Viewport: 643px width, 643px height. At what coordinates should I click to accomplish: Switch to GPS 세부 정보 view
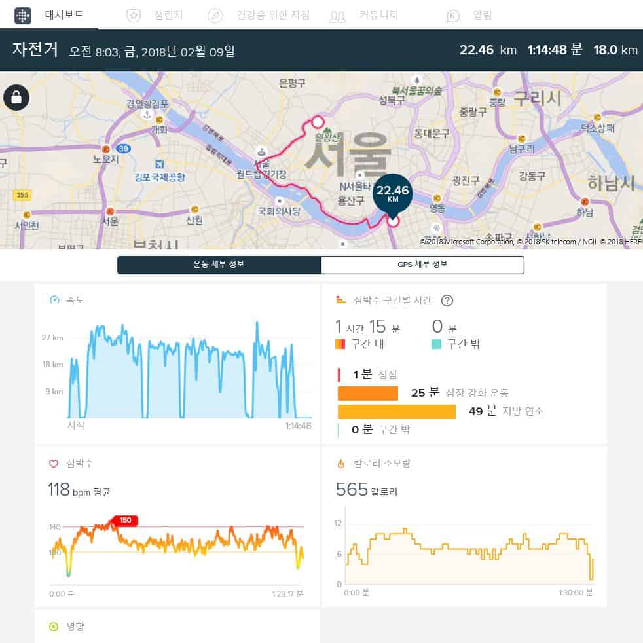pyautogui.click(x=422, y=265)
